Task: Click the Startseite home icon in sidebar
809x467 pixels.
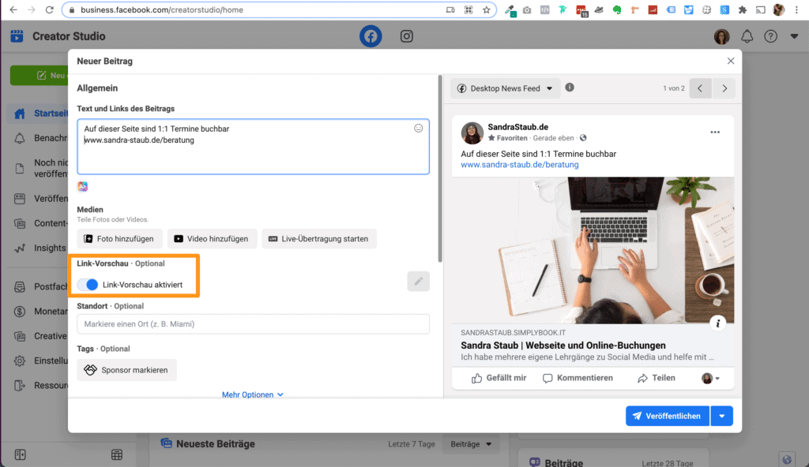Action: click(x=20, y=114)
